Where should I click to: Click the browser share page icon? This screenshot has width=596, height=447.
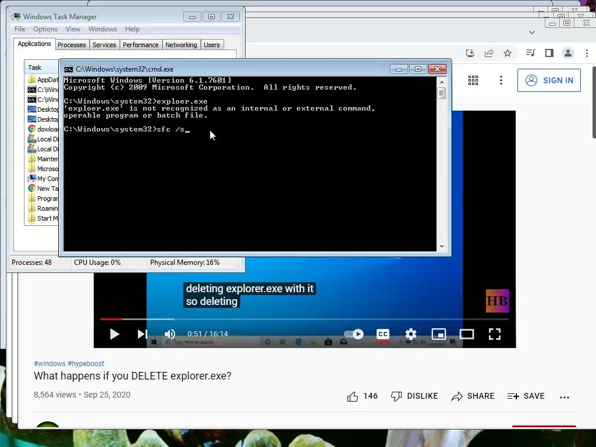tap(489, 53)
